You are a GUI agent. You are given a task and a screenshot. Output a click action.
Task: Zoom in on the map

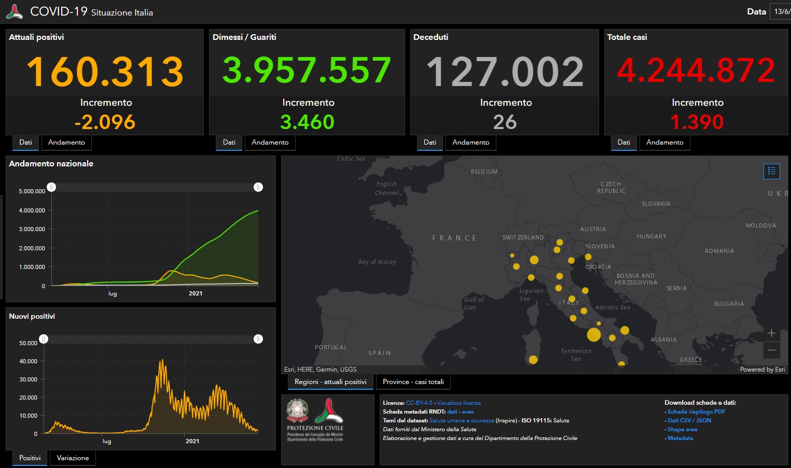pos(771,333)
